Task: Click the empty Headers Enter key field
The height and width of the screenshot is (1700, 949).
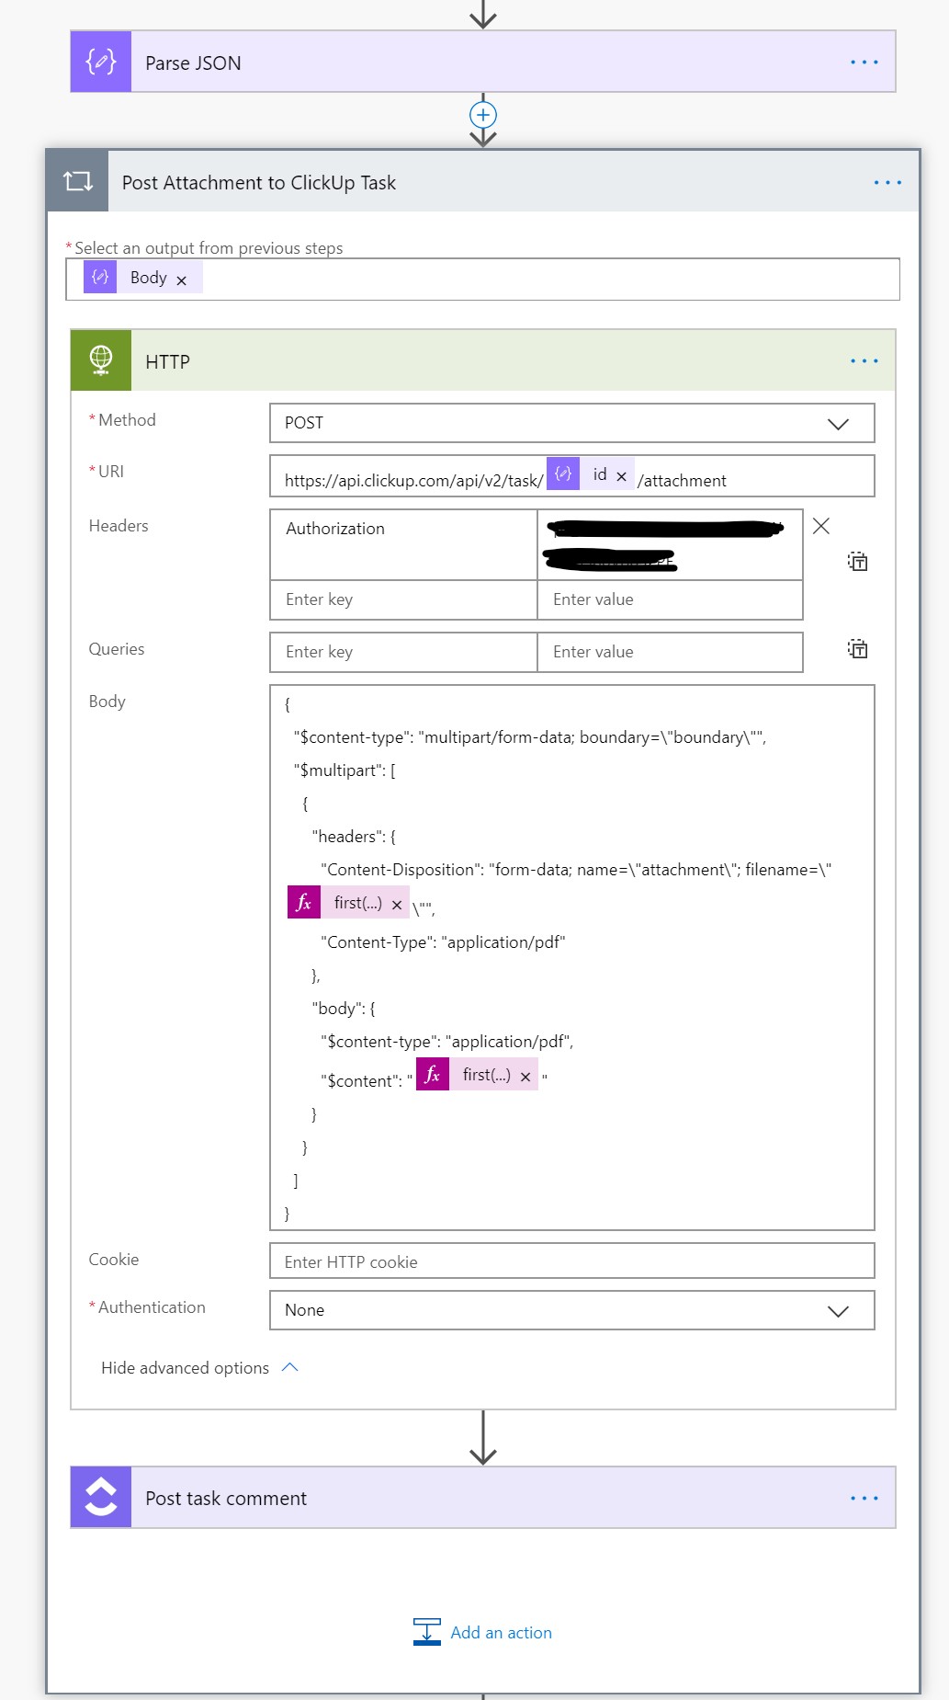Action: click(403, 599)
